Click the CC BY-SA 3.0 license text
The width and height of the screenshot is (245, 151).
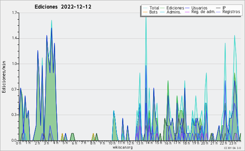point(232,148)
